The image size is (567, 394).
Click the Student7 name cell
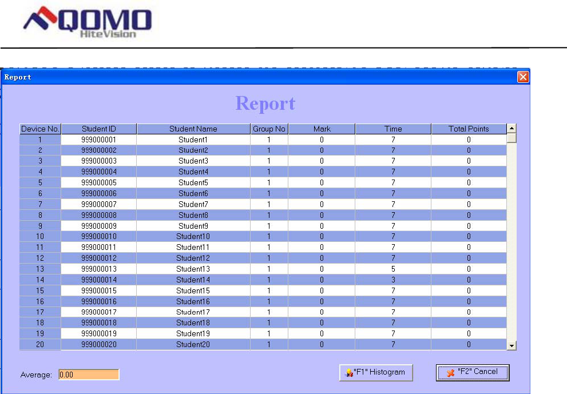pyautogui.click(x=193, y=204)
